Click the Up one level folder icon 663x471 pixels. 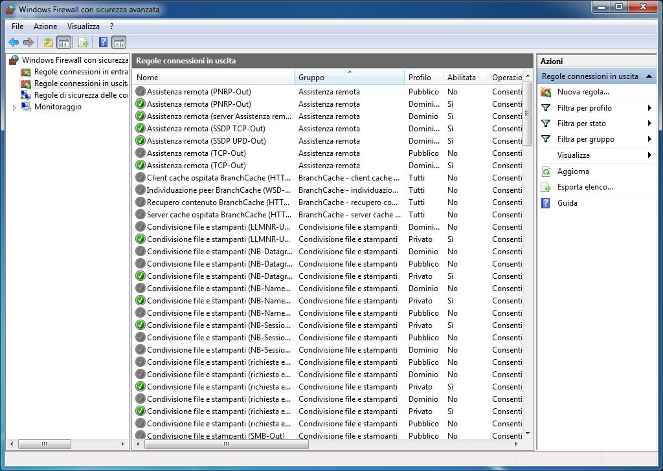click(x=48, y=43)
